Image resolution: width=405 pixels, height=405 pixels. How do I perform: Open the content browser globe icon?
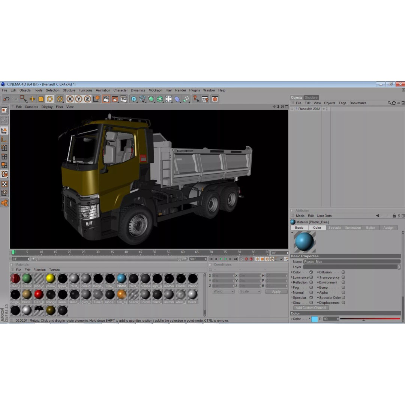214,99
